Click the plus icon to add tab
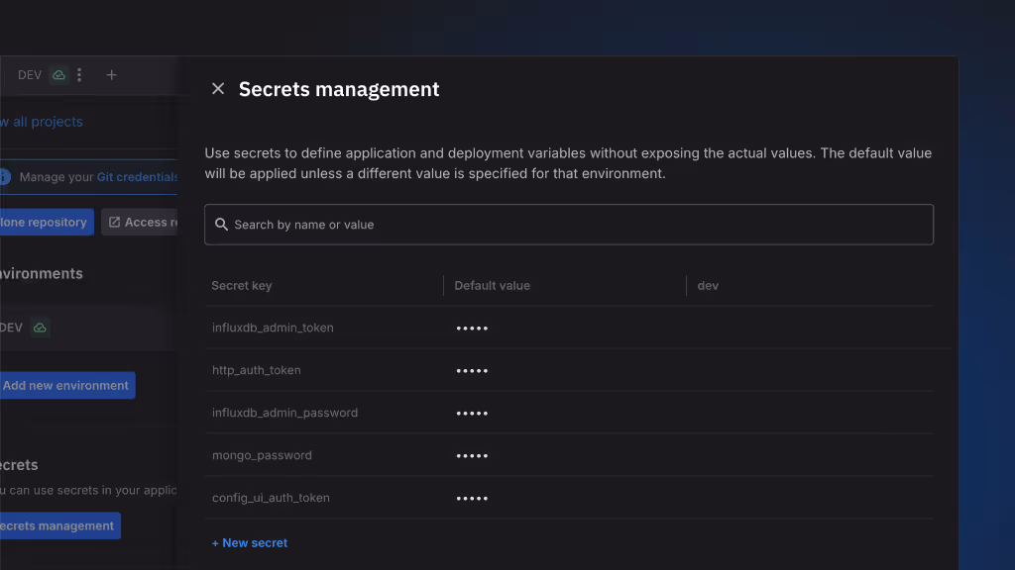This screenshot has height=570, width=1015. pyautogui.click(x=111, y=75)
